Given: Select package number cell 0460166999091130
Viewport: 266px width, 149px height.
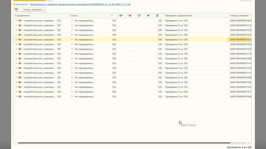Looking at the screenshot, I should 240,25.
